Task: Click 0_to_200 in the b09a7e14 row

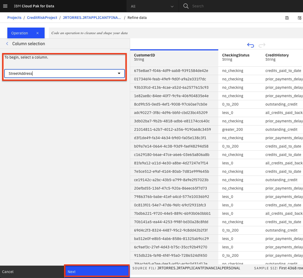Action: pyautogui.click(x=230, y=146)
